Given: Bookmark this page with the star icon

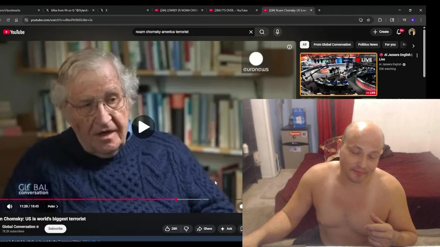Looking at the screenshot, I should click(368, 20).
